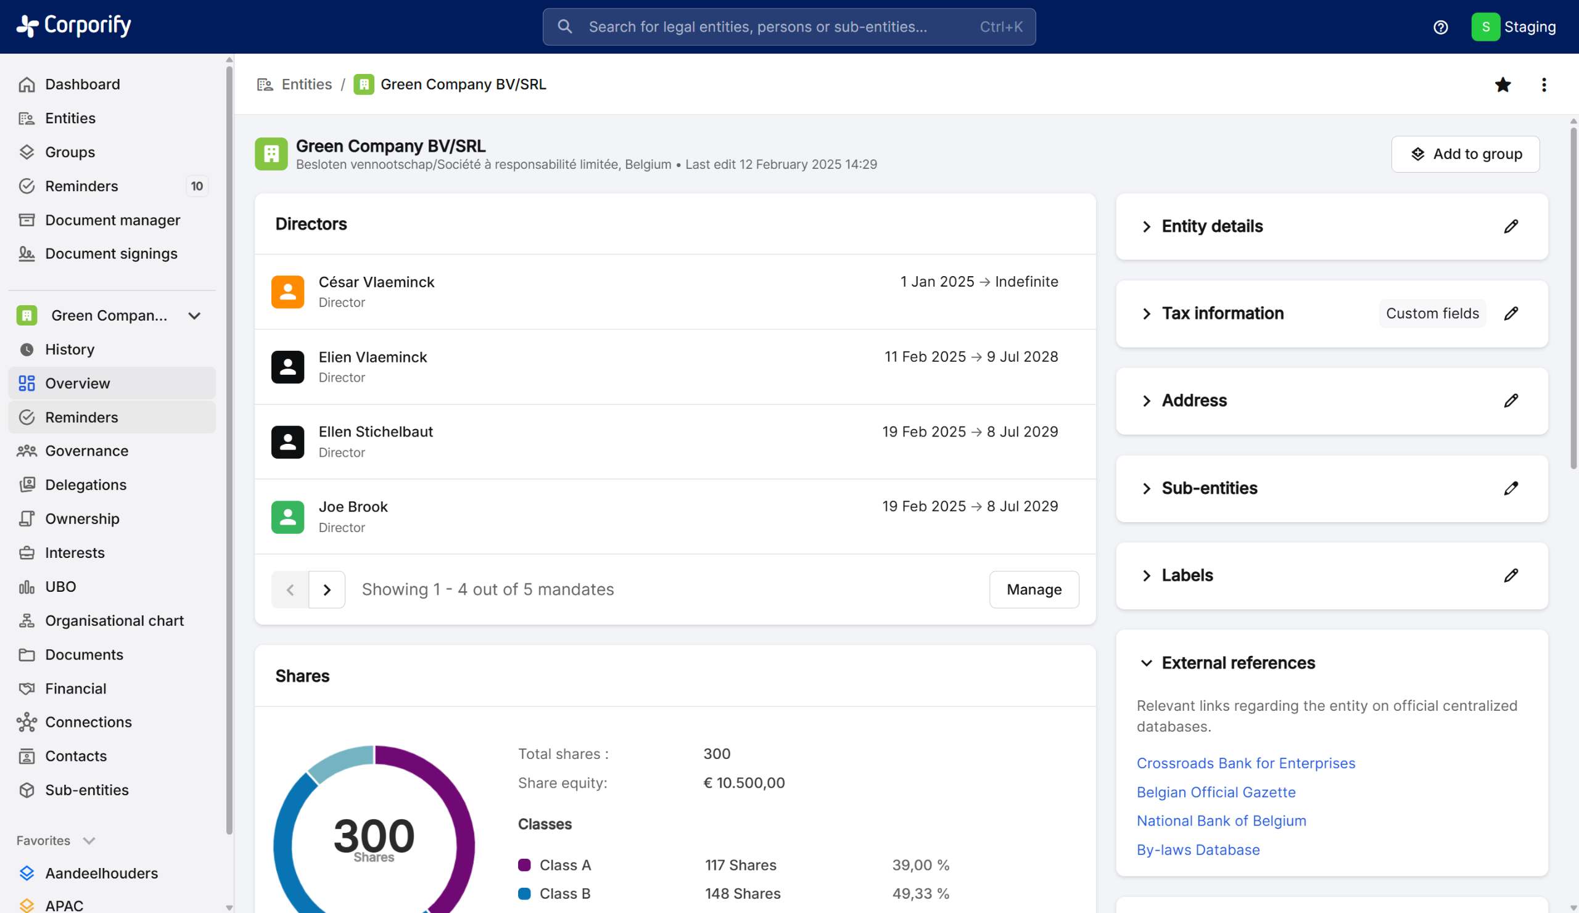Click the help question mark icon
Image resolution: width=1579 pixels, height=913 pixels.
pyautogui.click(x=1440, y=27)
